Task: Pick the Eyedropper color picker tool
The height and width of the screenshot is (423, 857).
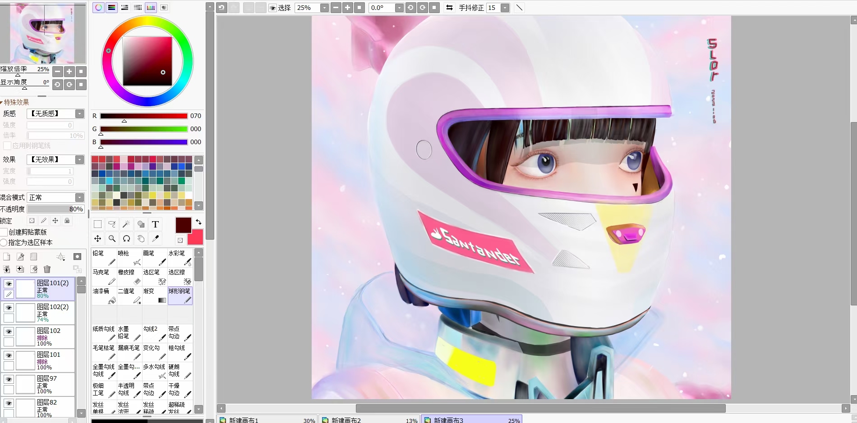Action: click(x=156, y=239)
